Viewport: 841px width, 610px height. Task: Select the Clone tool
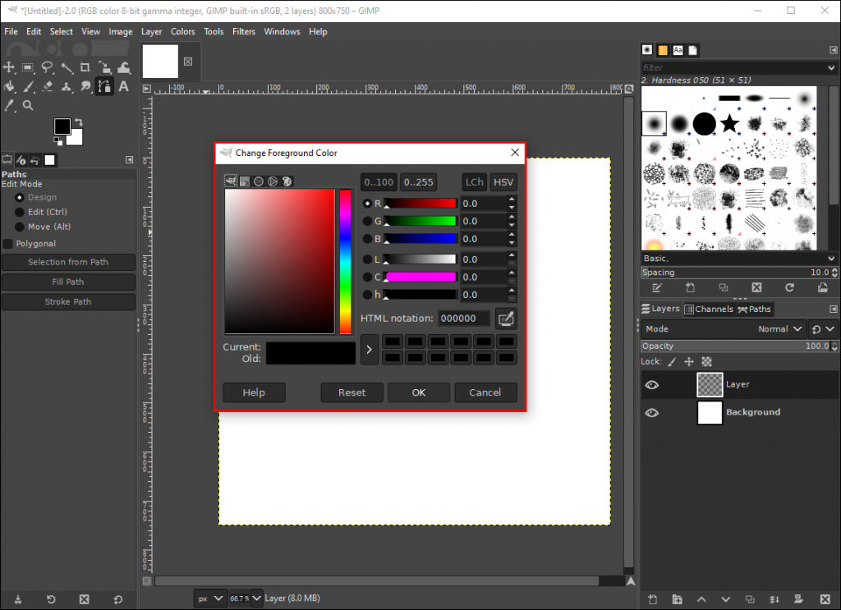pos(66,86)
